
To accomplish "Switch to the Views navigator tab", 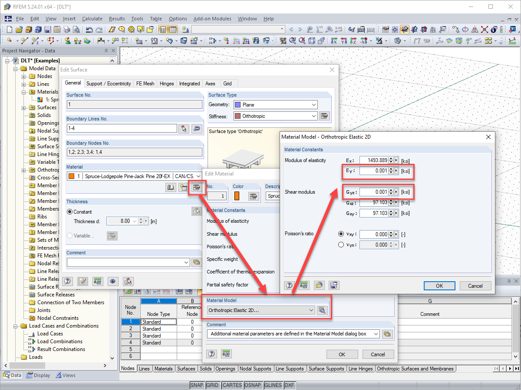I will pyautogui.click(x=65, y=375).
